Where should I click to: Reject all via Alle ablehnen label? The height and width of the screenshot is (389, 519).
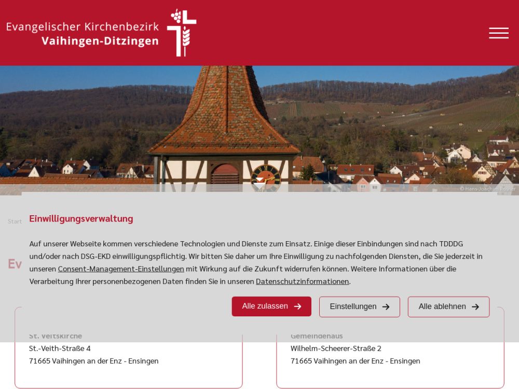point(442,307)
